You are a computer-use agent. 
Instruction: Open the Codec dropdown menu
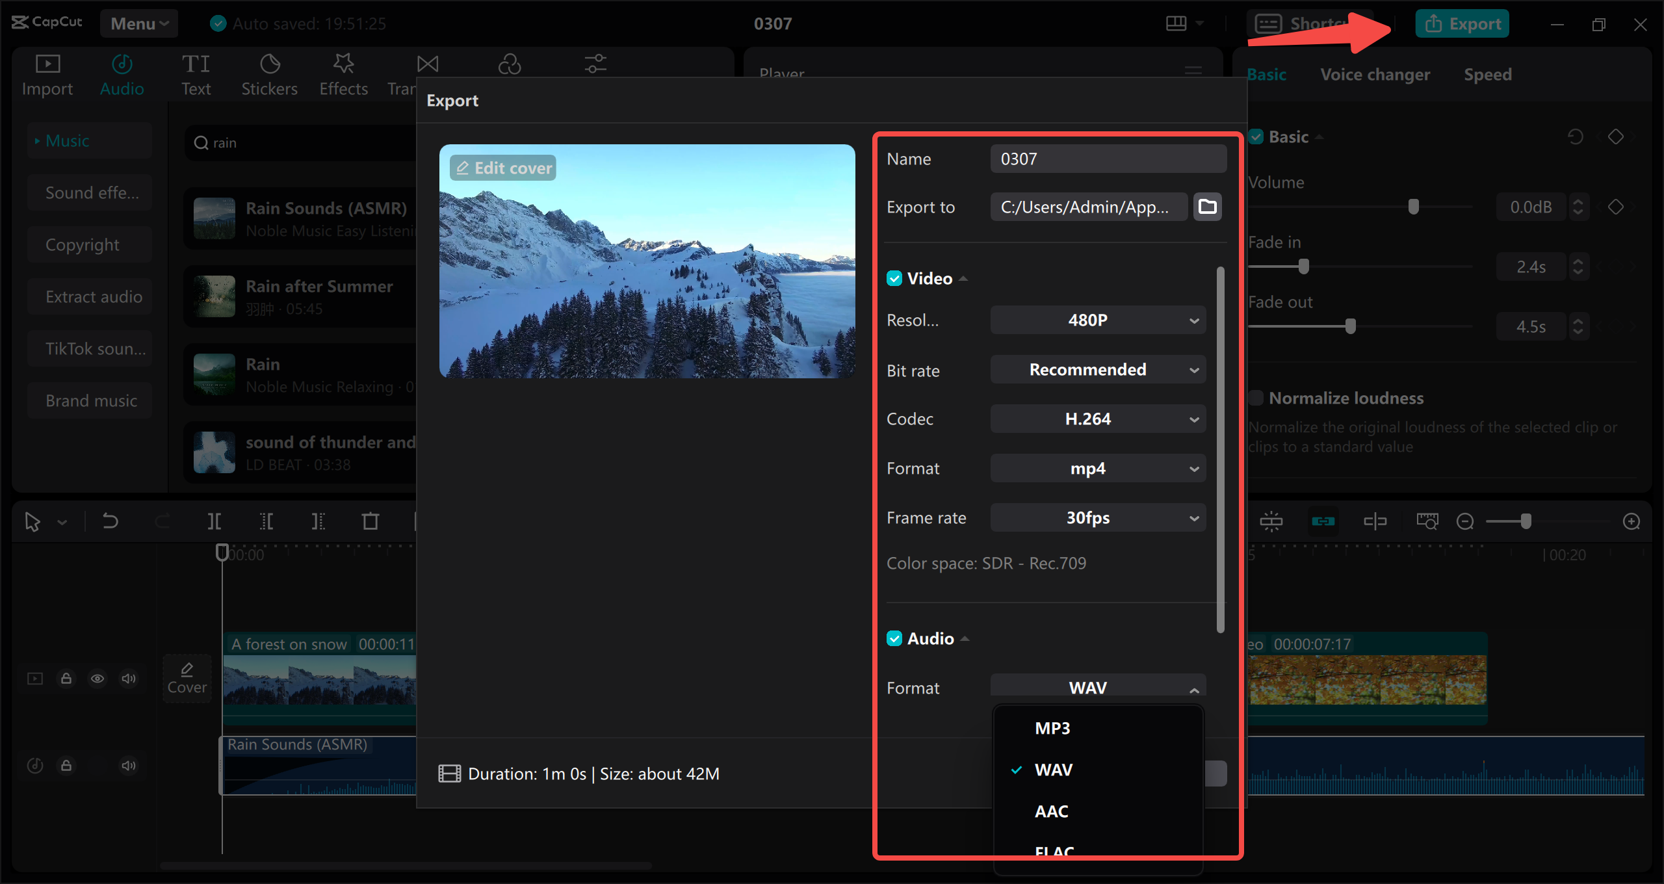(1096, 419)
